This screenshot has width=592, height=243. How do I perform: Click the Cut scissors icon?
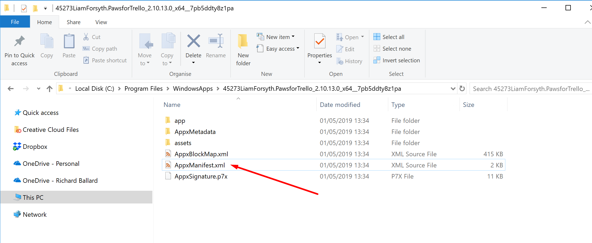point(86,37)
